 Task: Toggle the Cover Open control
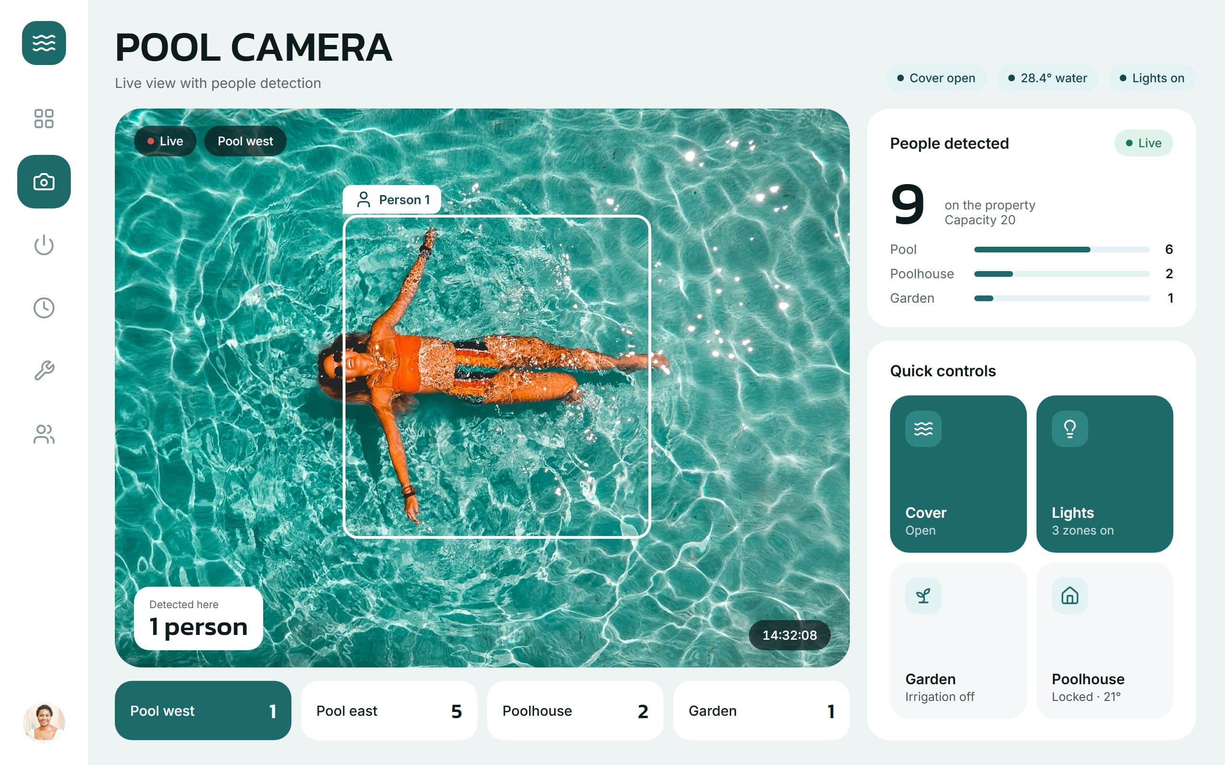(958, 473)
